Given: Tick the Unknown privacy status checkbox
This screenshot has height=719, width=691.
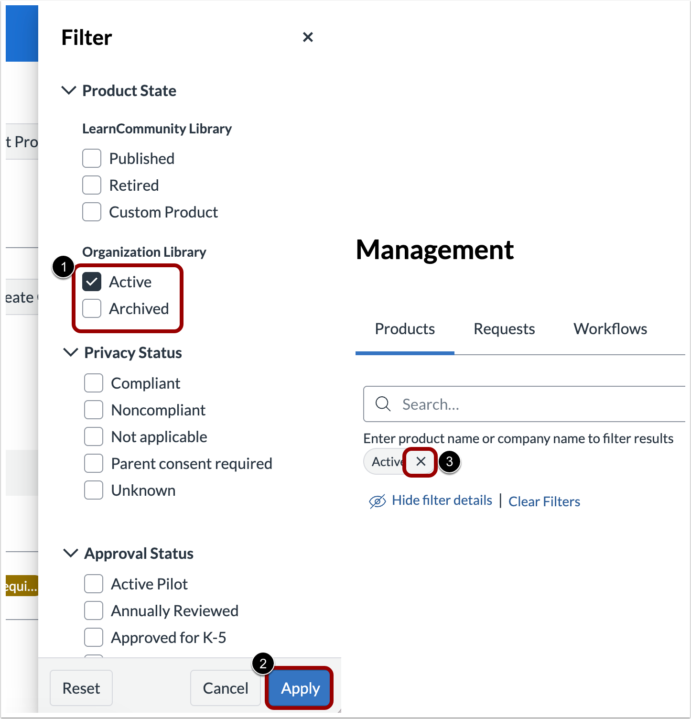Looking at the screenshot, I should tap(94, 490).
